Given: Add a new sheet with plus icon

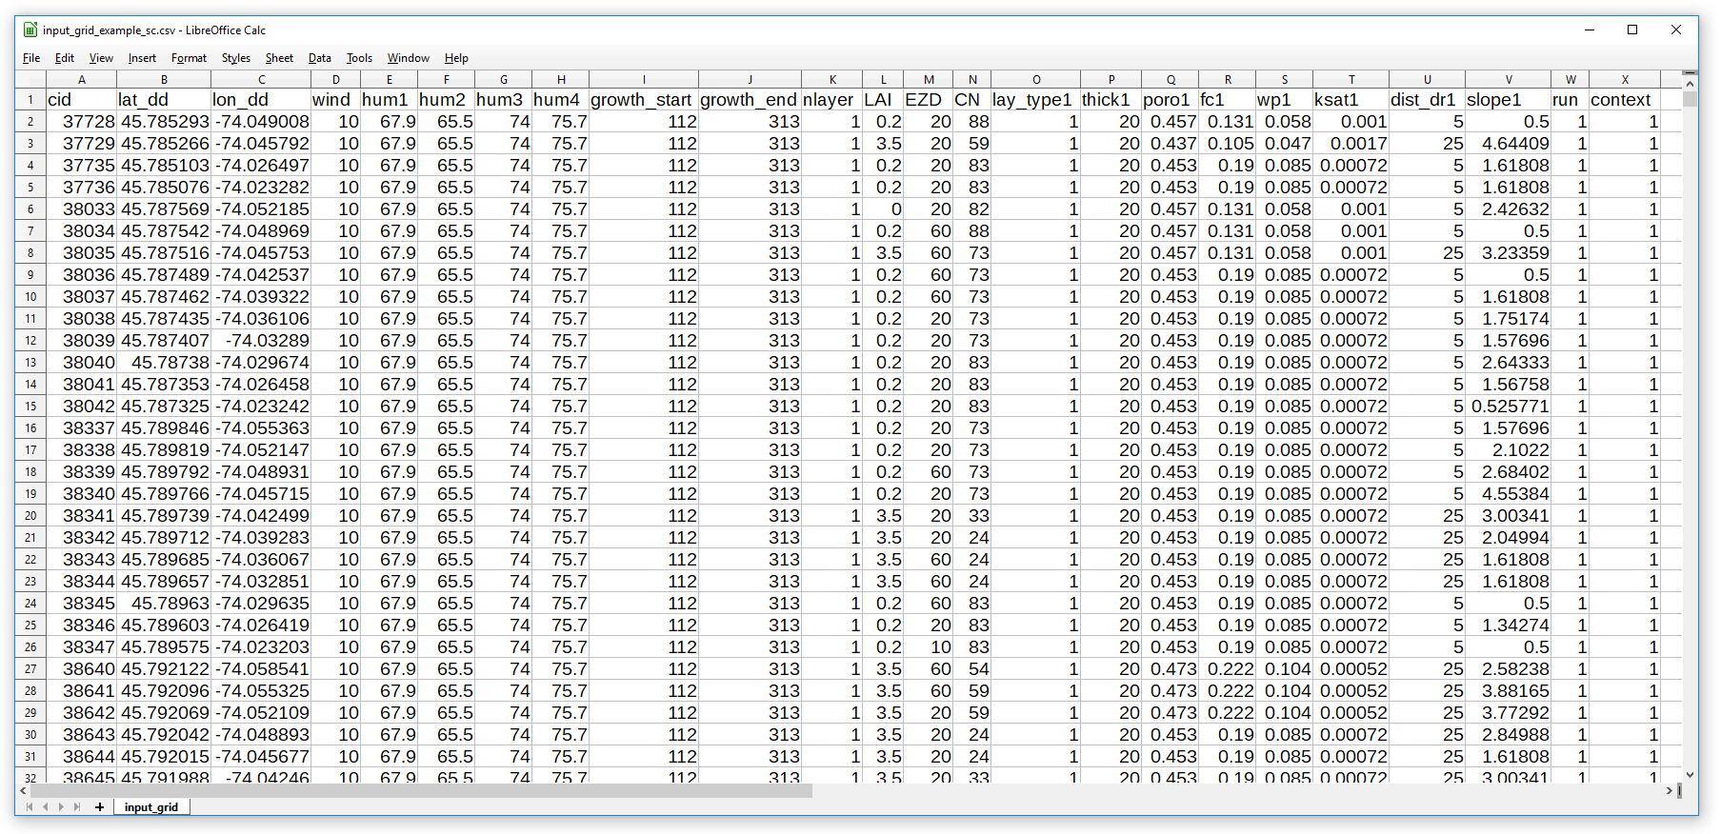Looking at the screenshot, I should [99, 807].
